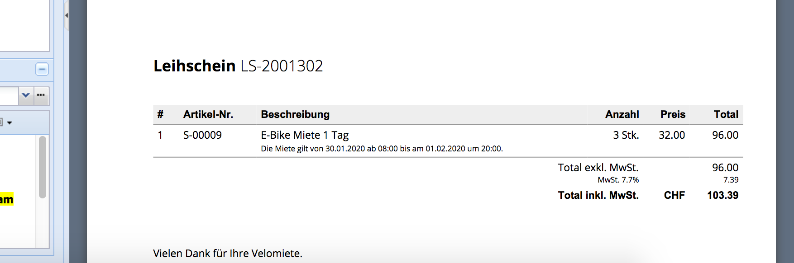Click the Preis column header

click(673, 114)
